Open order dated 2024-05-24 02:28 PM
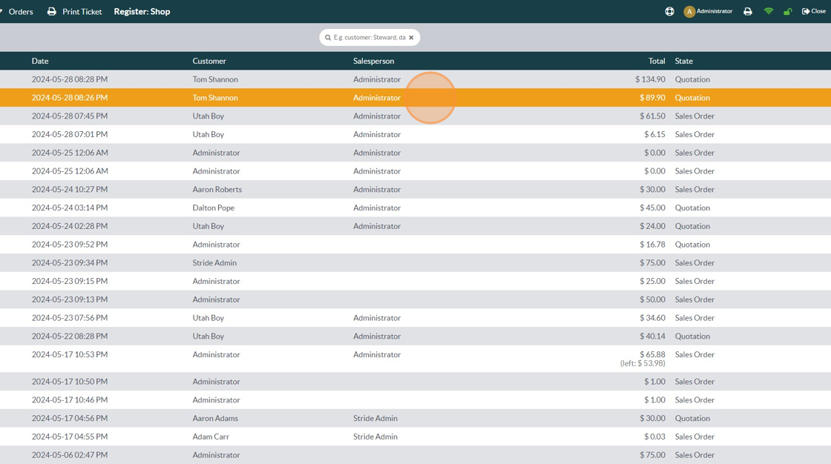The height and width of the screenshot is (464, 831). (415, 225)
